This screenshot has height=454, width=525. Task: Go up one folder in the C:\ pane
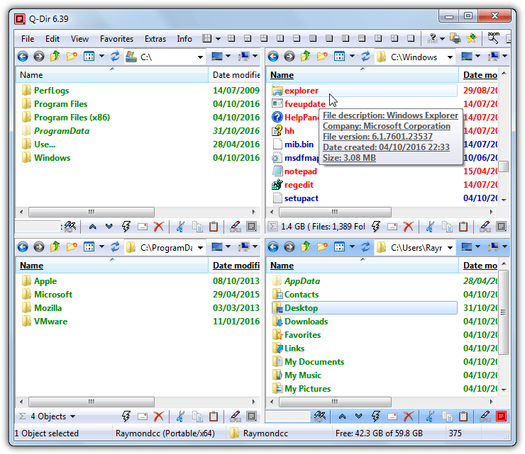point(55,56)
